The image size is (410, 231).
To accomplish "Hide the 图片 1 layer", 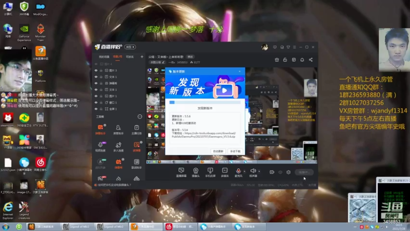I will tap(96, 96).
